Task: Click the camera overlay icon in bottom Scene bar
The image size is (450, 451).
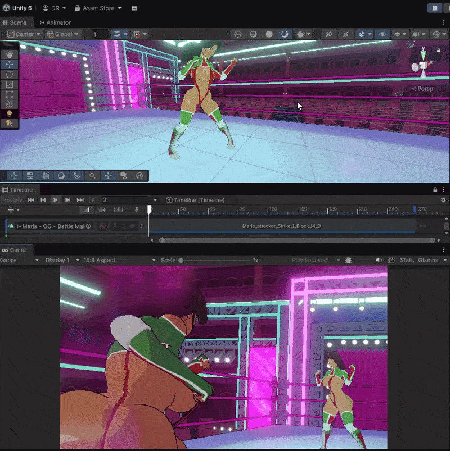Action: coord(124,176)
